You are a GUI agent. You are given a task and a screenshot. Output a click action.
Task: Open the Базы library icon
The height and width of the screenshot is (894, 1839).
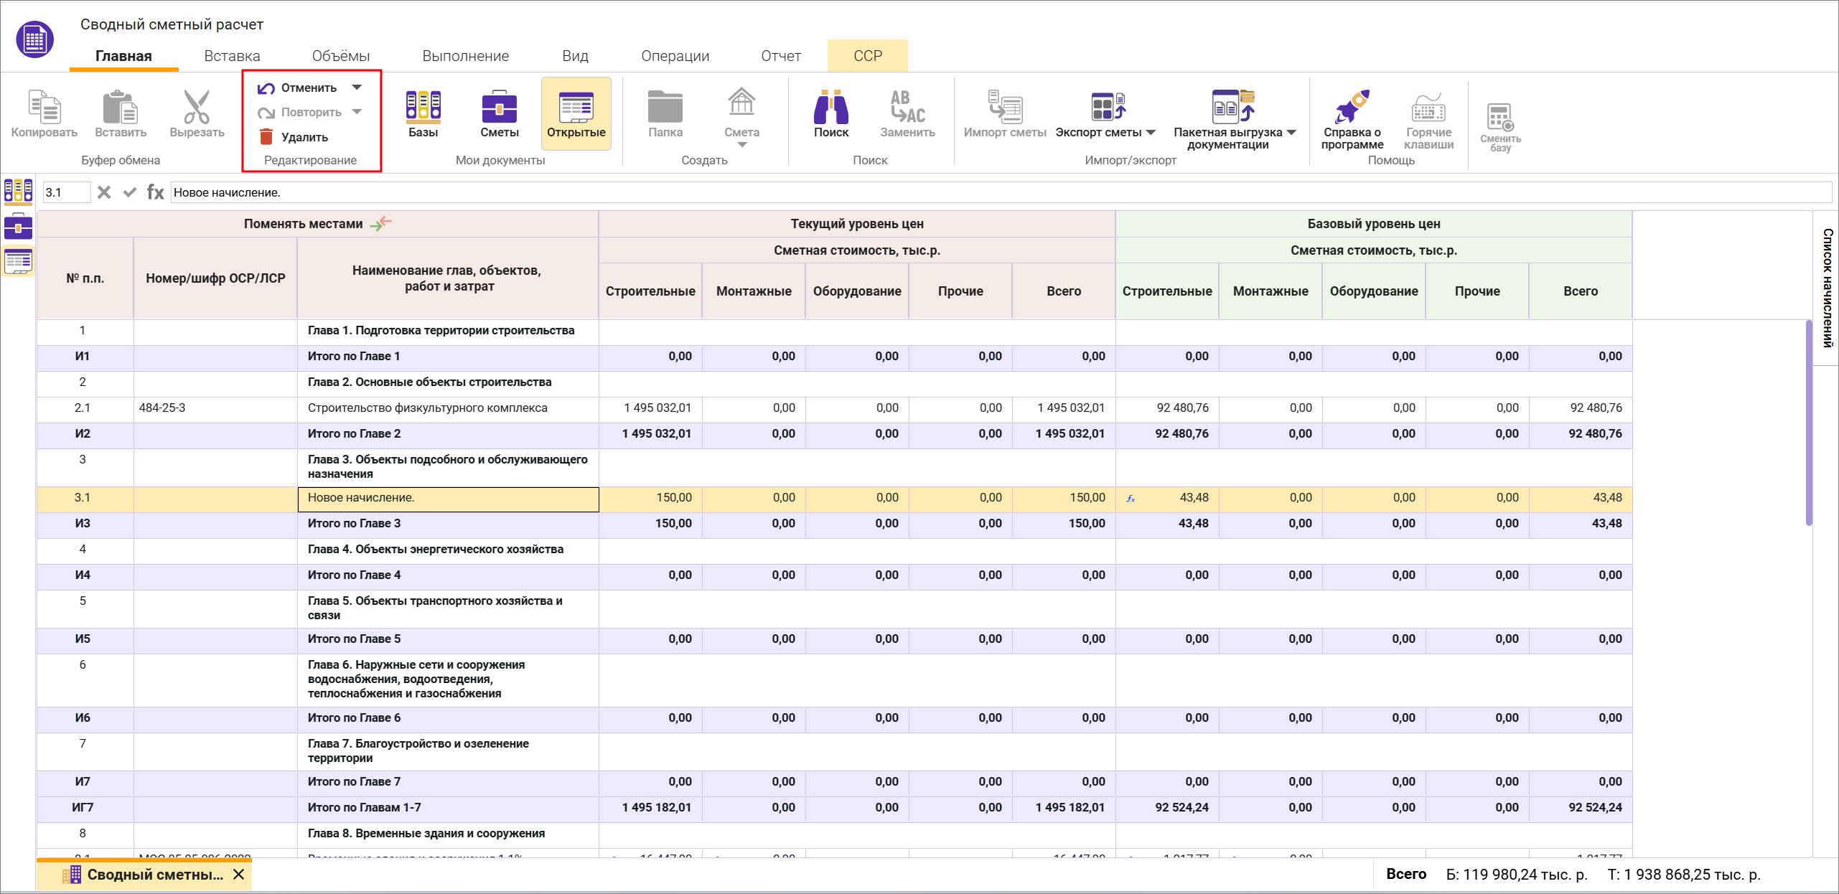pyautogui.click(x=423, y=108)
